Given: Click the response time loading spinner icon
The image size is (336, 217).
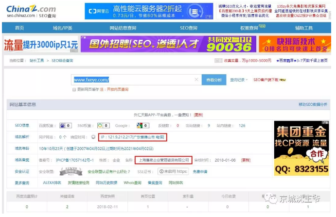Looking at the screenshot, I should click(93, 137).
